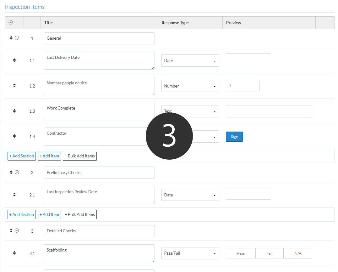The width and height of the screenshot is (338, 272).
Task: Click Add Item under General section
Action: tap(49, 156)
